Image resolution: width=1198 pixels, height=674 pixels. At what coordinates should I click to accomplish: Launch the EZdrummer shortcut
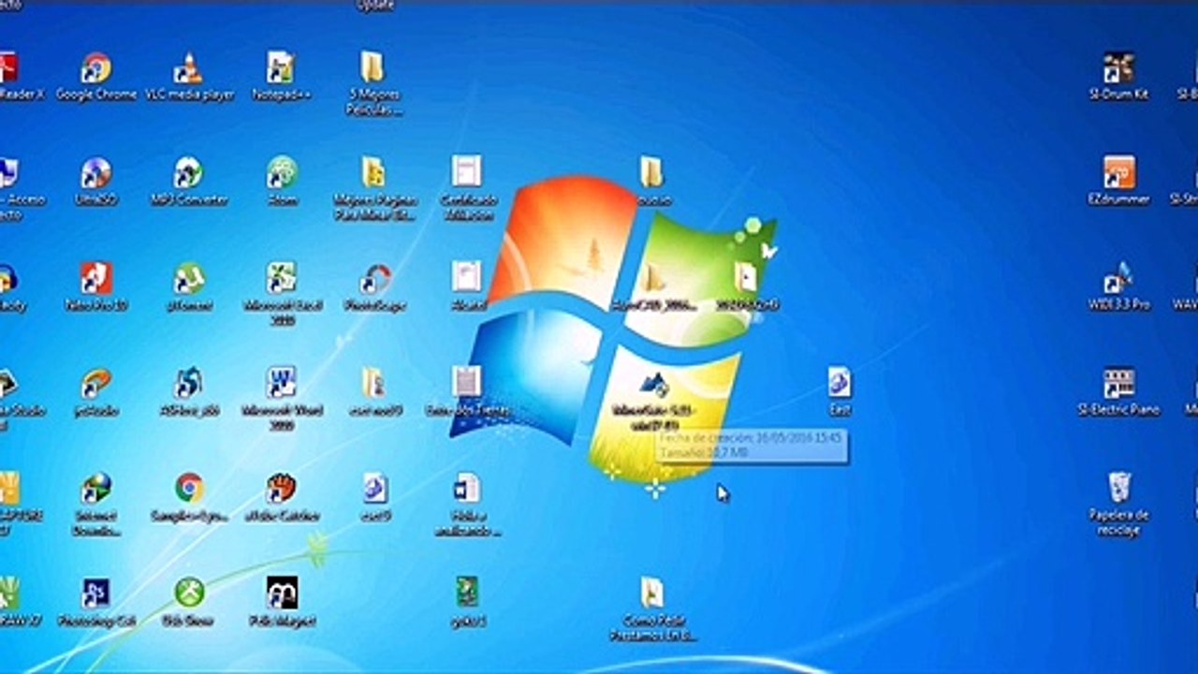tap(1118, 172)
